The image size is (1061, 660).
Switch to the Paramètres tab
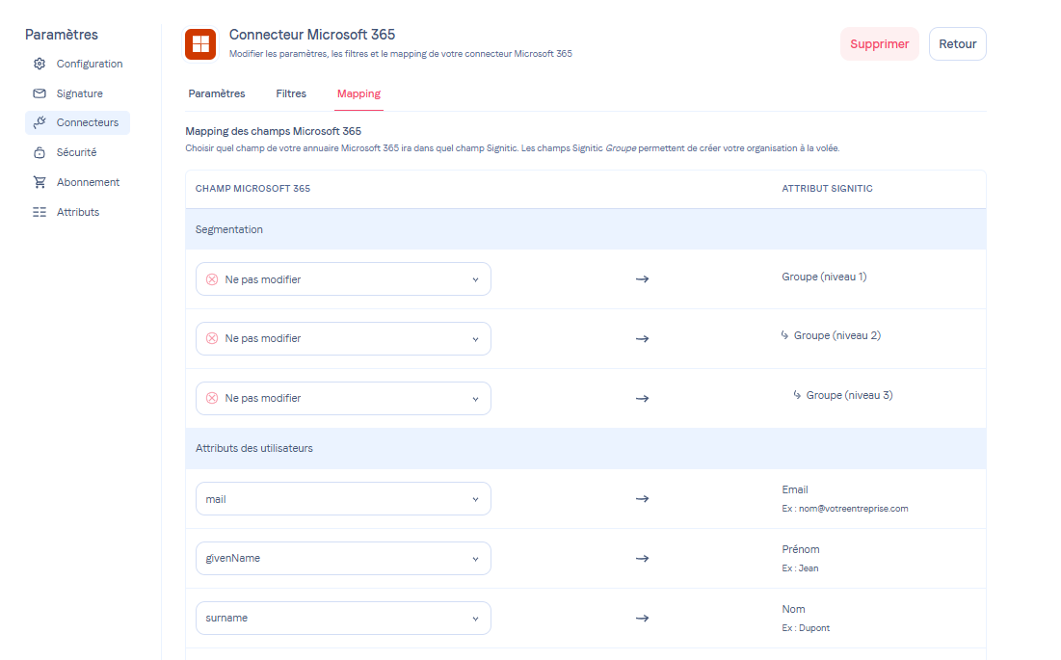(217, 93)
